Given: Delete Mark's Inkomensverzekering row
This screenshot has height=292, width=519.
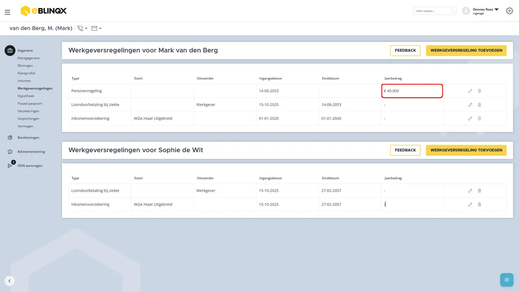Looking at the screenshot, I should [x=479, y=119].
